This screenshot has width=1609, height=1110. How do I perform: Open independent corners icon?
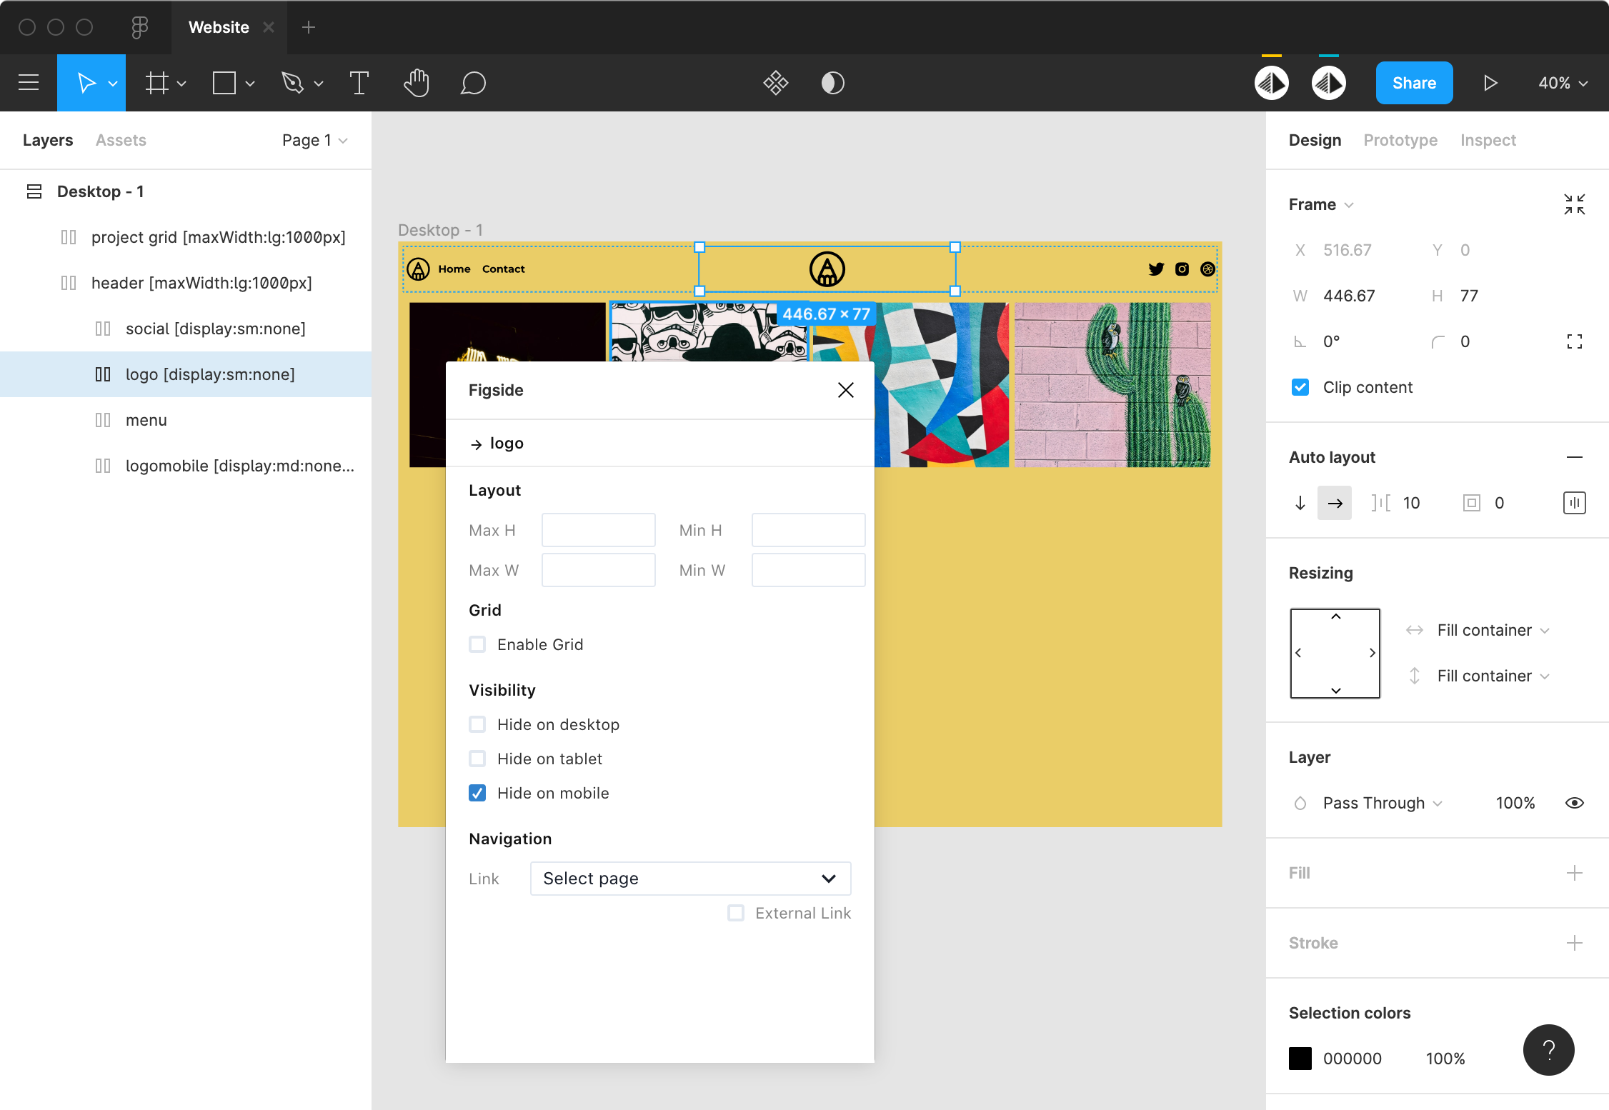pyautogui.click(x=1575, y=341)
